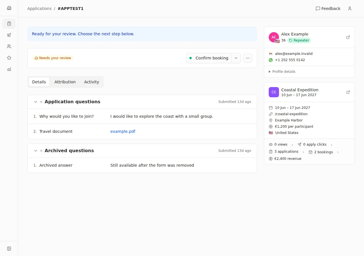The width and height of the screenshot is (364, 256).
Task: Open the example.pdf link
Action: 123,131
